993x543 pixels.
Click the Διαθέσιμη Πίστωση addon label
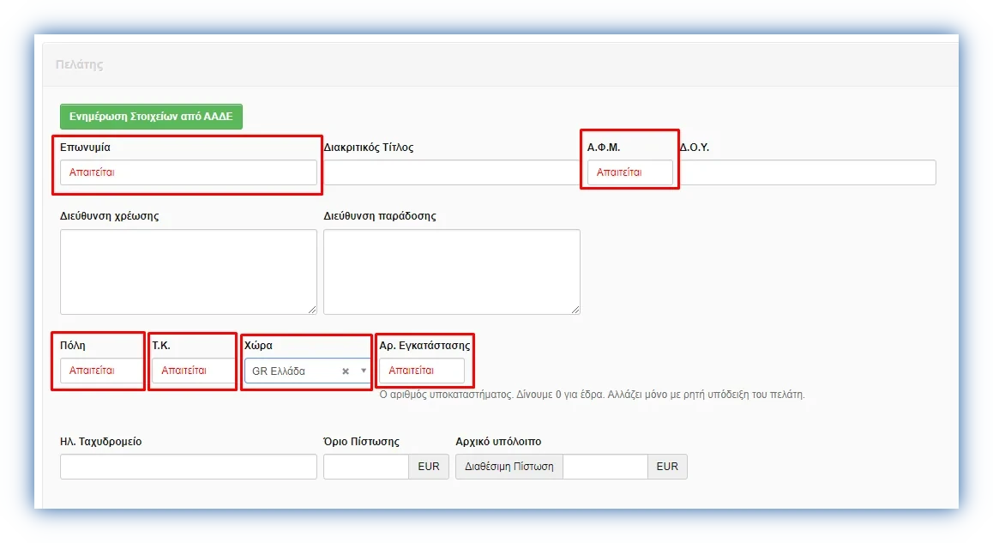click(509, 467)
